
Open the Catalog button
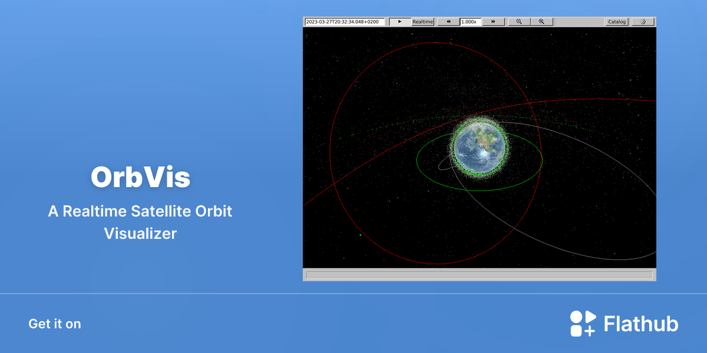tap(617, 22)
